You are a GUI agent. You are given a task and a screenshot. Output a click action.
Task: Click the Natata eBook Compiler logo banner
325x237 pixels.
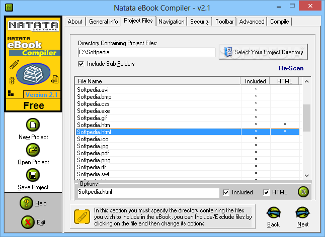(x=33, y=64)
